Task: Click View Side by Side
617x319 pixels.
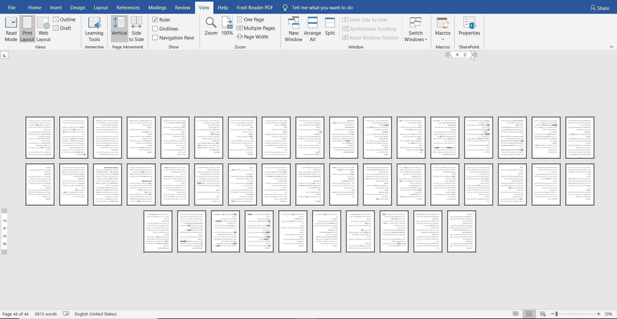Action: (365, 20)
